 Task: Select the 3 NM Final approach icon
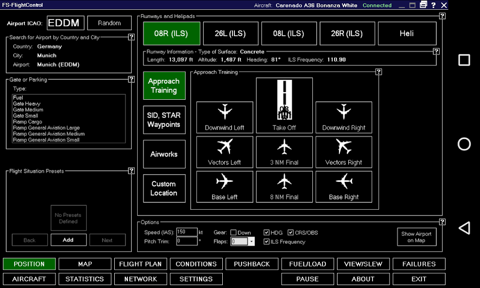pyautogui.click(x=284, y=152)
